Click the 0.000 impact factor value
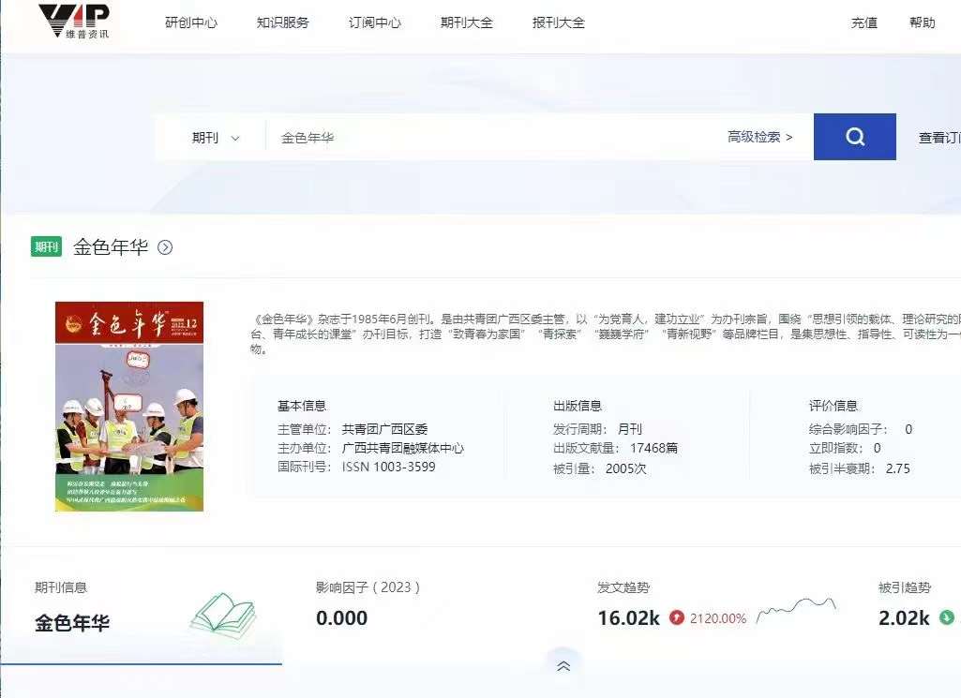 (x=342, y=617)
